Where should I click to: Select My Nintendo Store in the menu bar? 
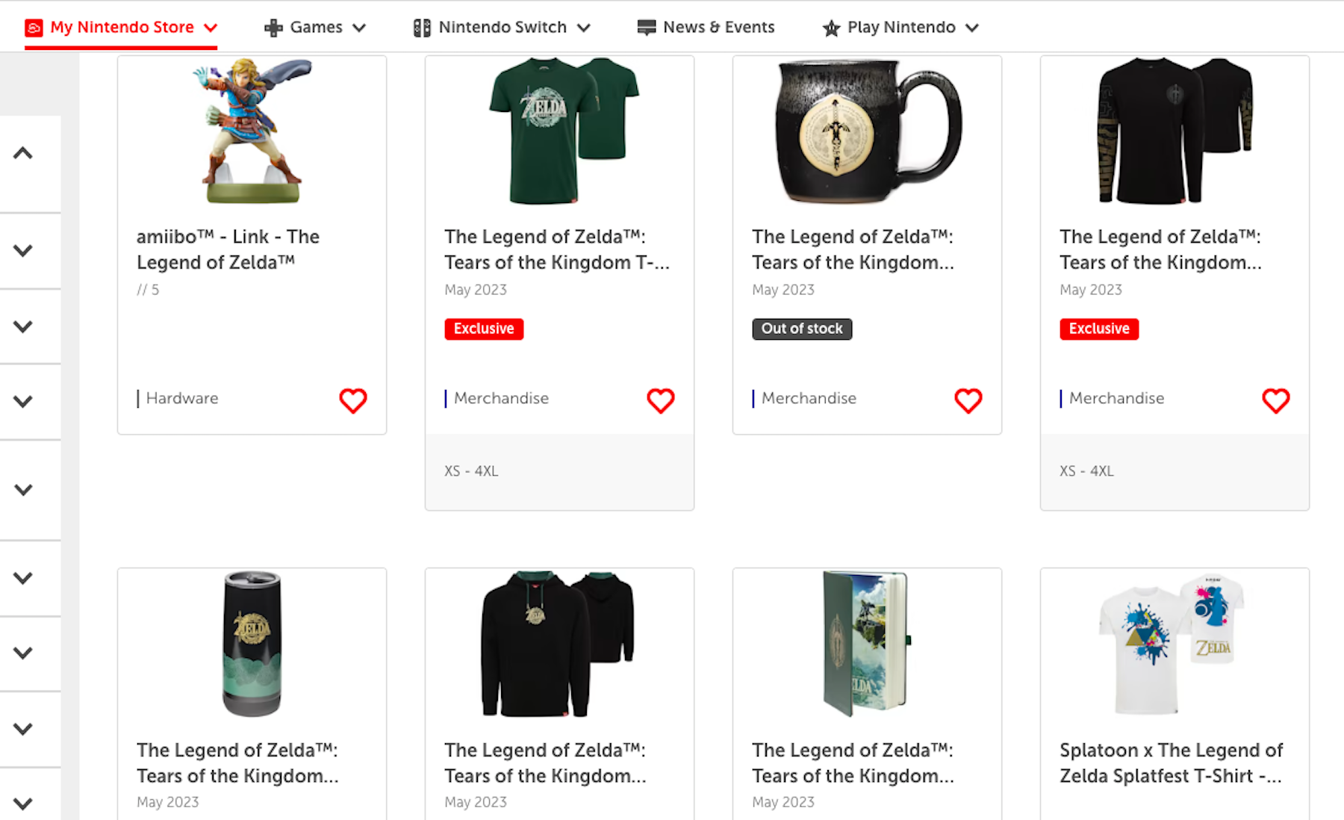121,26
